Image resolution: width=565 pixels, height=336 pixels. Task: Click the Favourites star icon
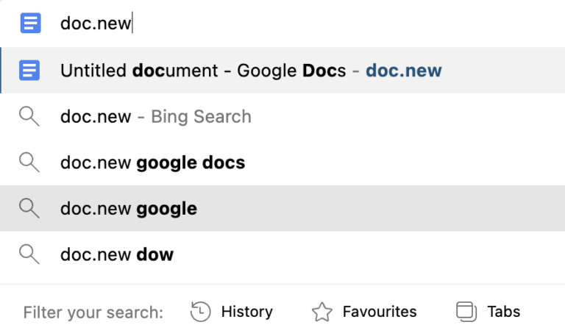[321, 312]
